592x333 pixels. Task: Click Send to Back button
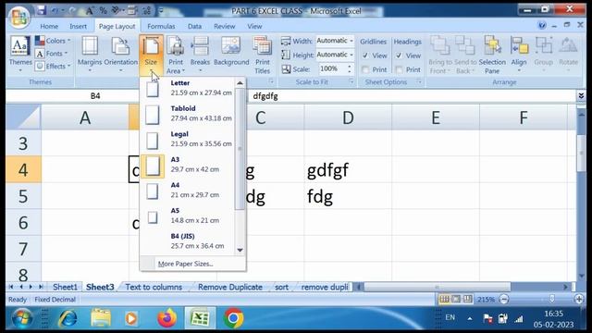(465, 55)
